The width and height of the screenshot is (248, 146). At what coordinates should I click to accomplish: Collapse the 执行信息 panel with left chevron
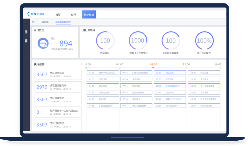point(82,64)
